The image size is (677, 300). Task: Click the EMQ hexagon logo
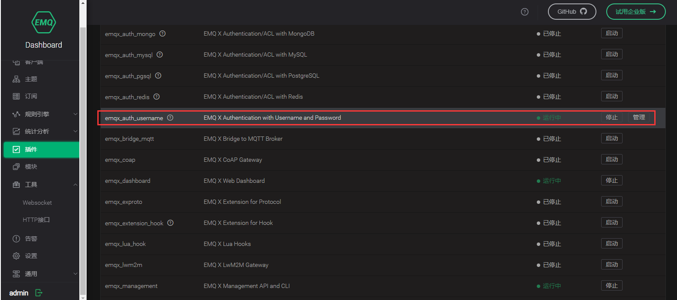[44, 22]
